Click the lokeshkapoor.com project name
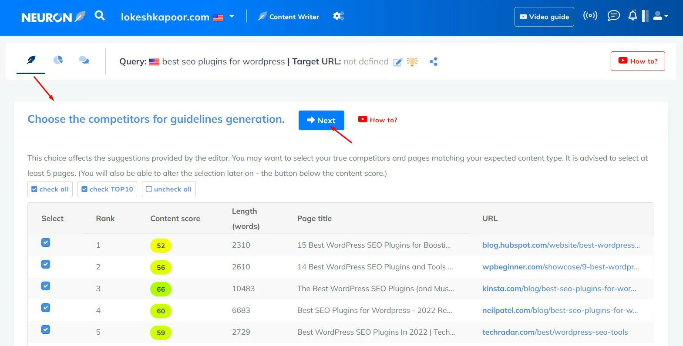The height and width of the screenshot is (346, 683). [x=165, y=17]
